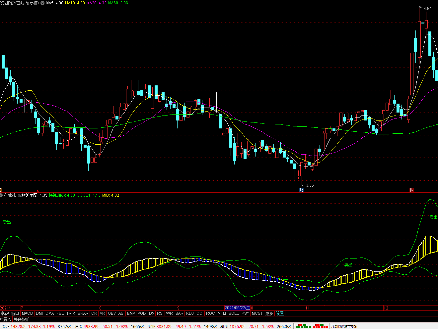Image resolution: width=438 pixels, height=329 pixels.
Task: Switch to the DMA indicator
Action: [50, 313]
